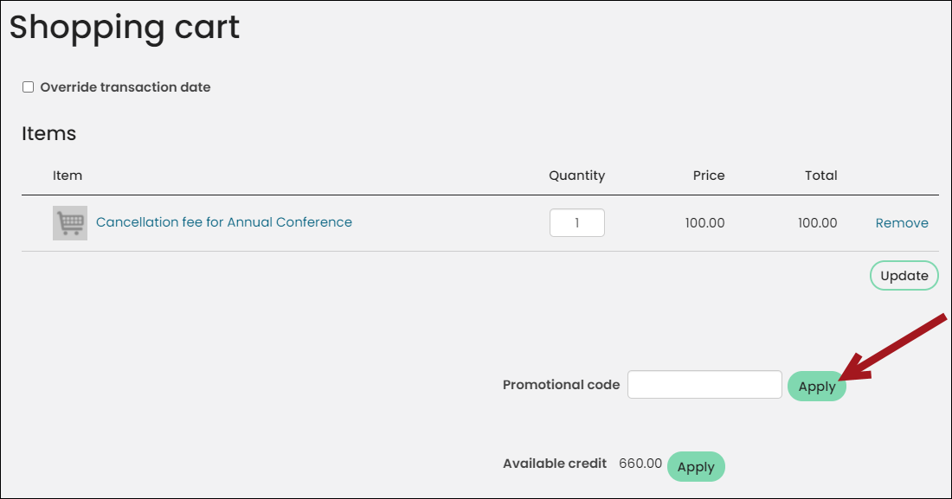The height and width of the screenshot is (499, 952).
Task: Click the 660.00 available credit amount
Action: 640,464
